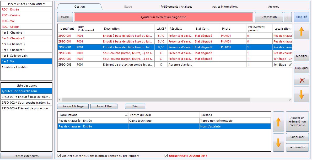Image resolution: width=312 pixels, height=160 pixels.
Task: Select room 1er E- Chambre 3
Action: [26, 44]
